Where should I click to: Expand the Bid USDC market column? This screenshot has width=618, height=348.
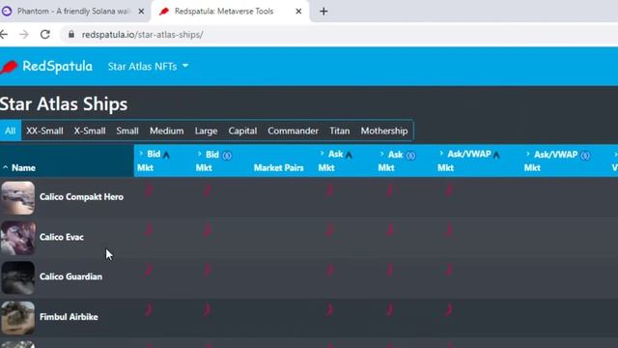pos(200,154)
